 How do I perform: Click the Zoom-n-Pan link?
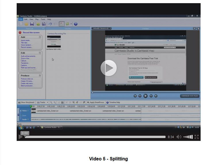[x=26, y=59]
